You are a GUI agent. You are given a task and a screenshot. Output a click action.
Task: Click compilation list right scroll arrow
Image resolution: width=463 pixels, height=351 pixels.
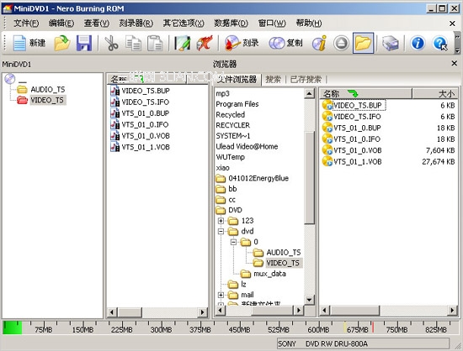pos(202,312)
